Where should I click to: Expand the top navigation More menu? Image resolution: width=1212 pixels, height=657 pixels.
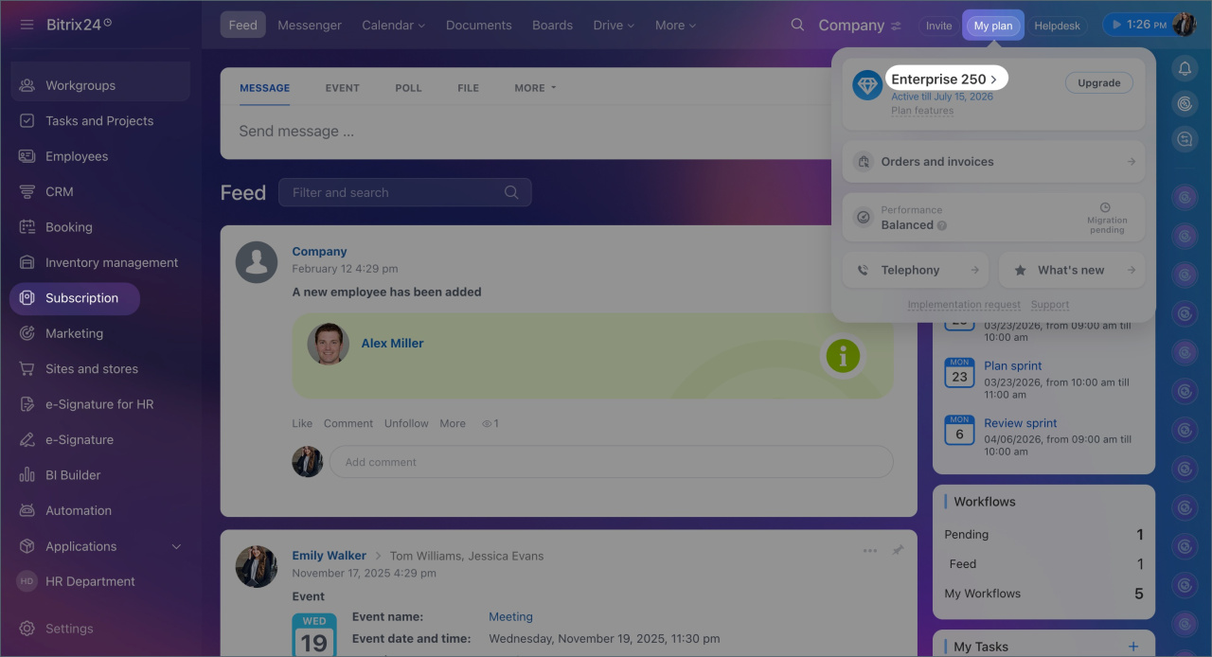675,26
